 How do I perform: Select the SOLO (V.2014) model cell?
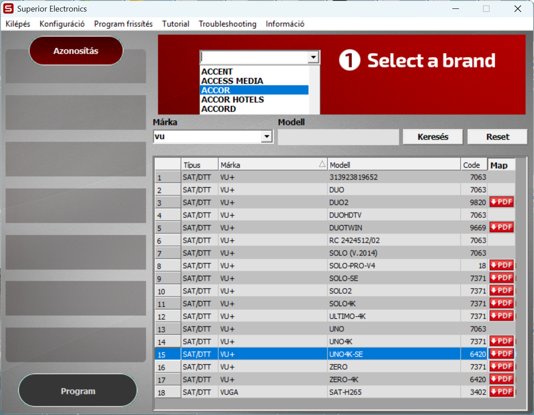click(394, 253)
